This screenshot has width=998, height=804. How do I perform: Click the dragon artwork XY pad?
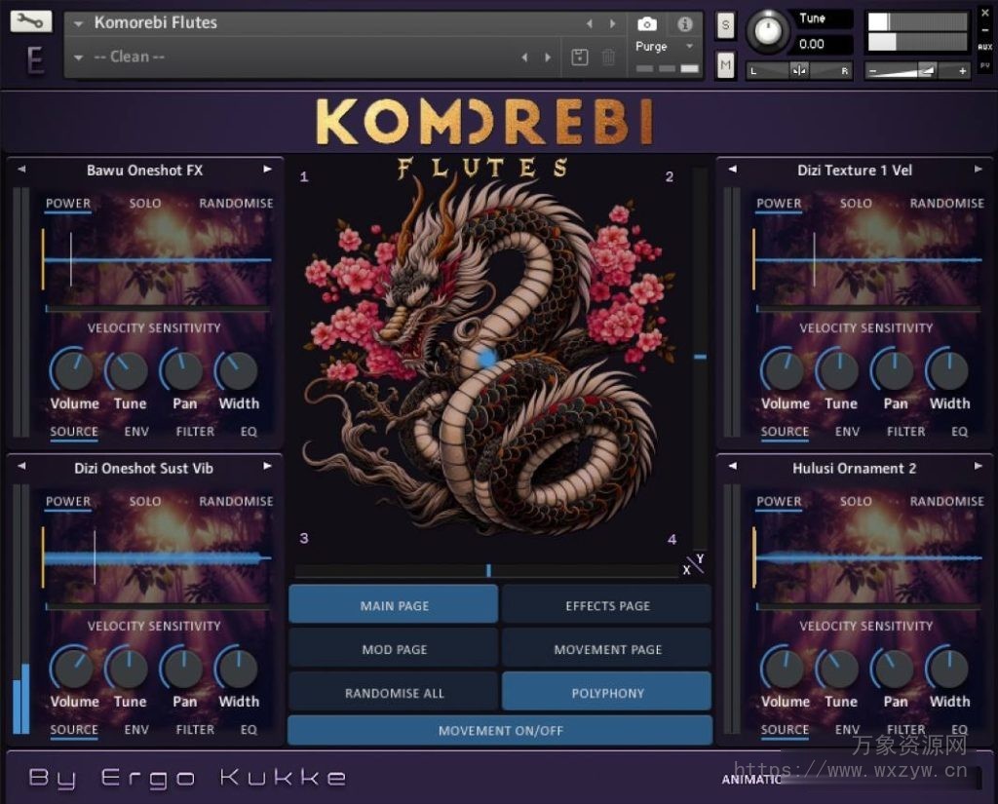(x=487, y=361)
